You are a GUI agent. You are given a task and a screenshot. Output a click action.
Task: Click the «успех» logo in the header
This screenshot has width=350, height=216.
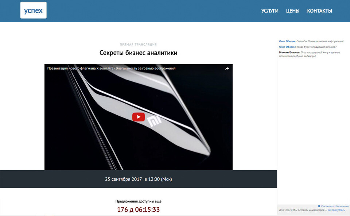34,10
